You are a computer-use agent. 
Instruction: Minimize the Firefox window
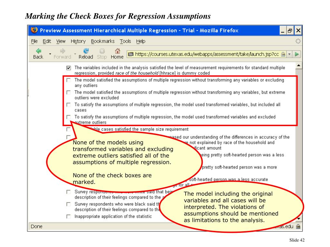pos(283,31)
